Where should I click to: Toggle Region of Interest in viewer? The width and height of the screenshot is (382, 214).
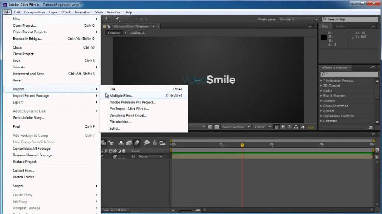coord(210,127)
